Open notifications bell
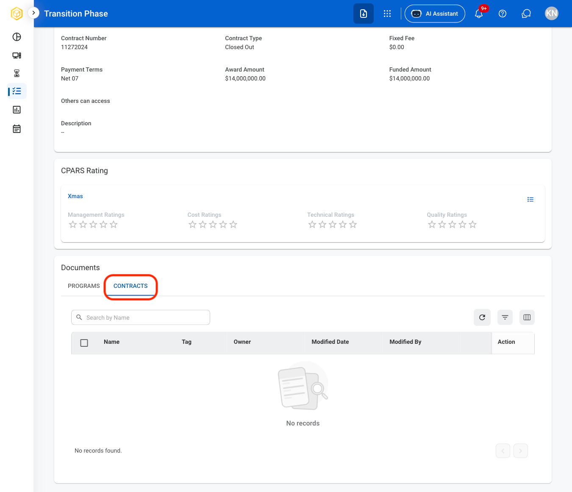 click(479, 14)
